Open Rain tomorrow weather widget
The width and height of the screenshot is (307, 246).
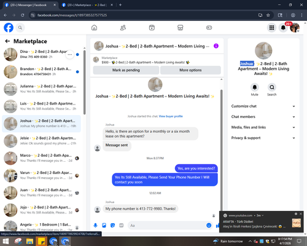coord(228,241)
